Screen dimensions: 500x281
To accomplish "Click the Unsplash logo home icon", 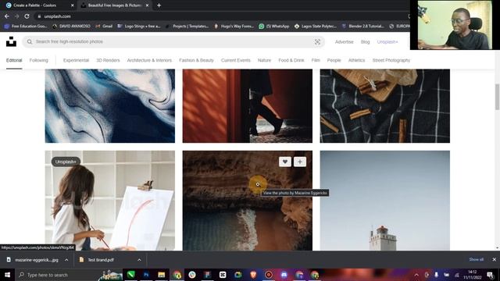I will click(11, 41).
